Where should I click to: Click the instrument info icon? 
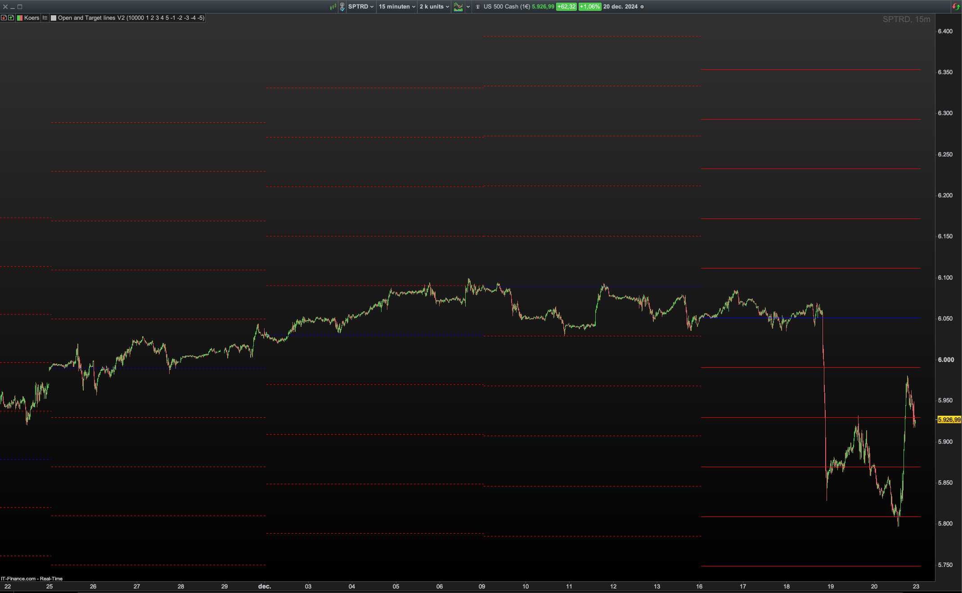click(x=478, y=7)
